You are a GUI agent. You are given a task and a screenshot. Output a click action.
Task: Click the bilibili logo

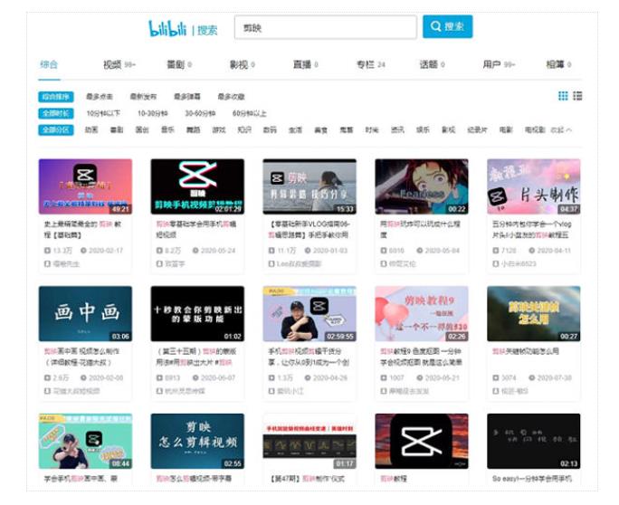(168, 28)
